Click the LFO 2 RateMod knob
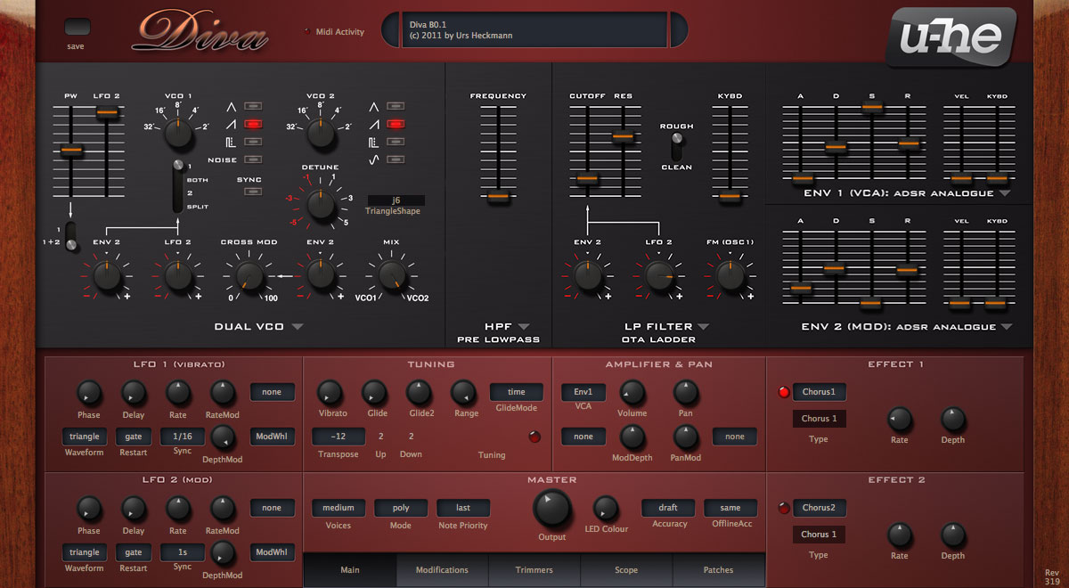1069x588 pixels. point(223,509)
